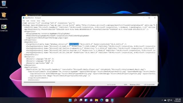
Task: Click the Ln 11, Col 50 status entry
Action: pos(111,85)
